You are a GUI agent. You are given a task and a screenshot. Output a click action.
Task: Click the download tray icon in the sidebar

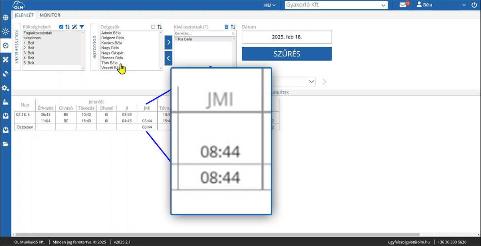pyautogui.click(x=6, y=130)
